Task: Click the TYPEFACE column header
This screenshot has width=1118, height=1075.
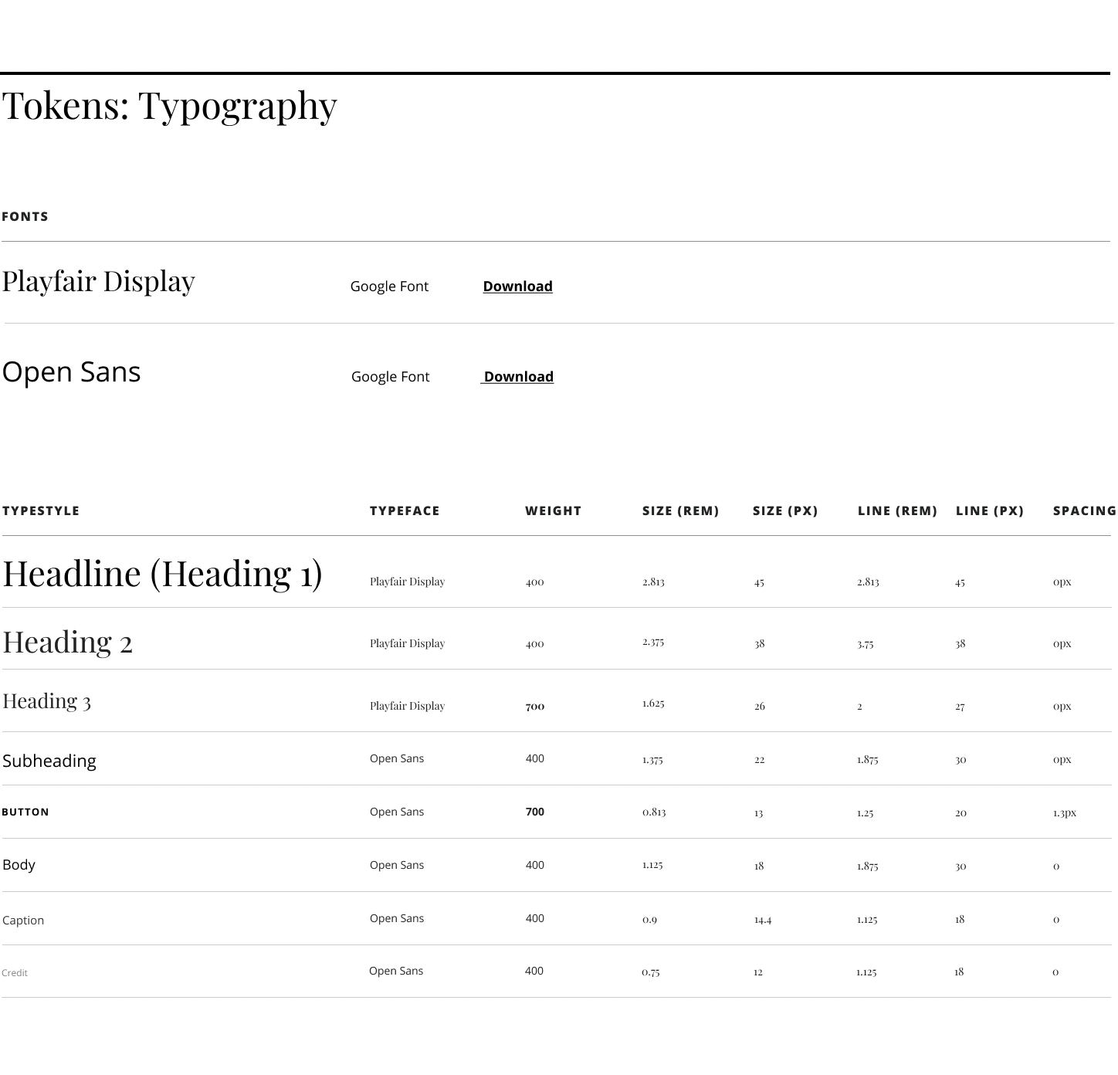Action: tap(405, 511)
